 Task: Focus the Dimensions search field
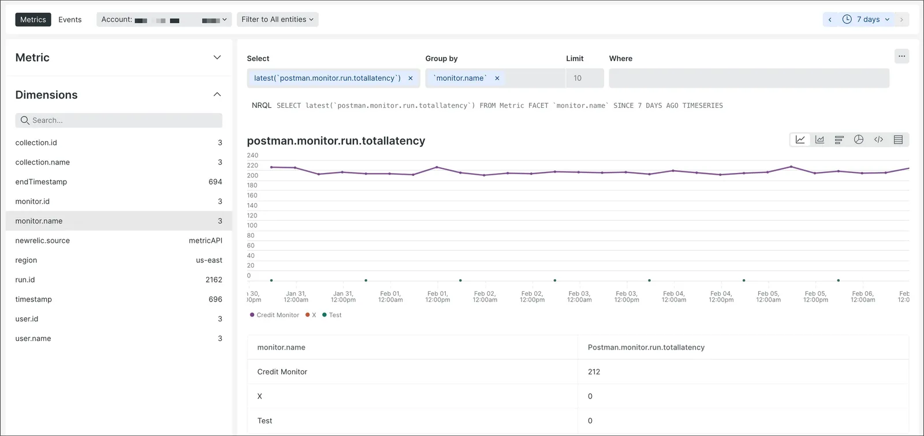[118, 121]
